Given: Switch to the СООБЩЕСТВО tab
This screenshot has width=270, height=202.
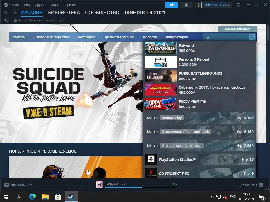Looking at the screenshot, I should [x=102, y=13].
